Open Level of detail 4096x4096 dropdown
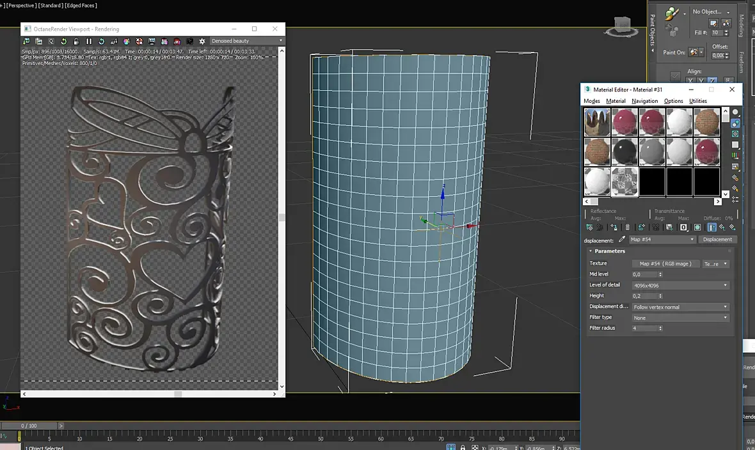The image size is (755, 450). pyautogui.click(x=680, y=285)
